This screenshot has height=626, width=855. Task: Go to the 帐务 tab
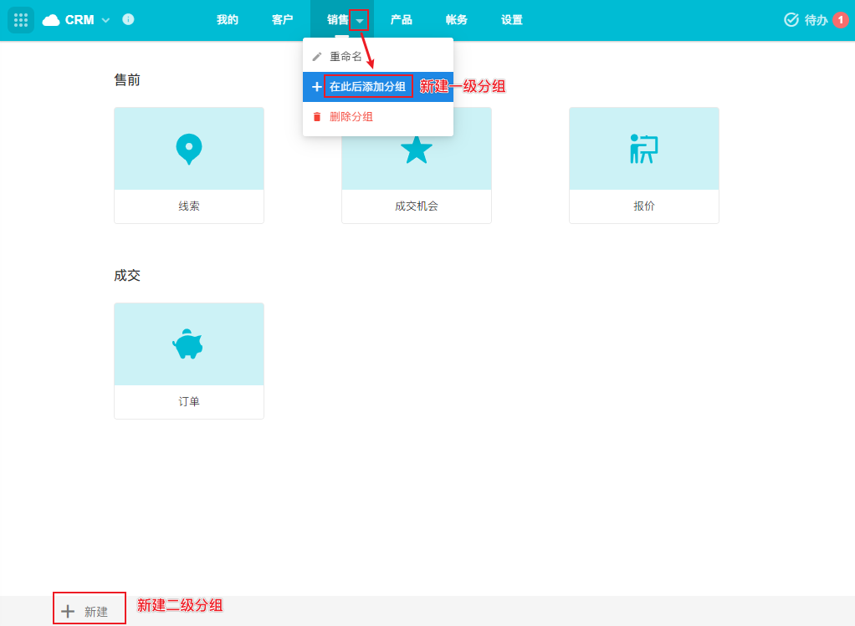[457, 20]
